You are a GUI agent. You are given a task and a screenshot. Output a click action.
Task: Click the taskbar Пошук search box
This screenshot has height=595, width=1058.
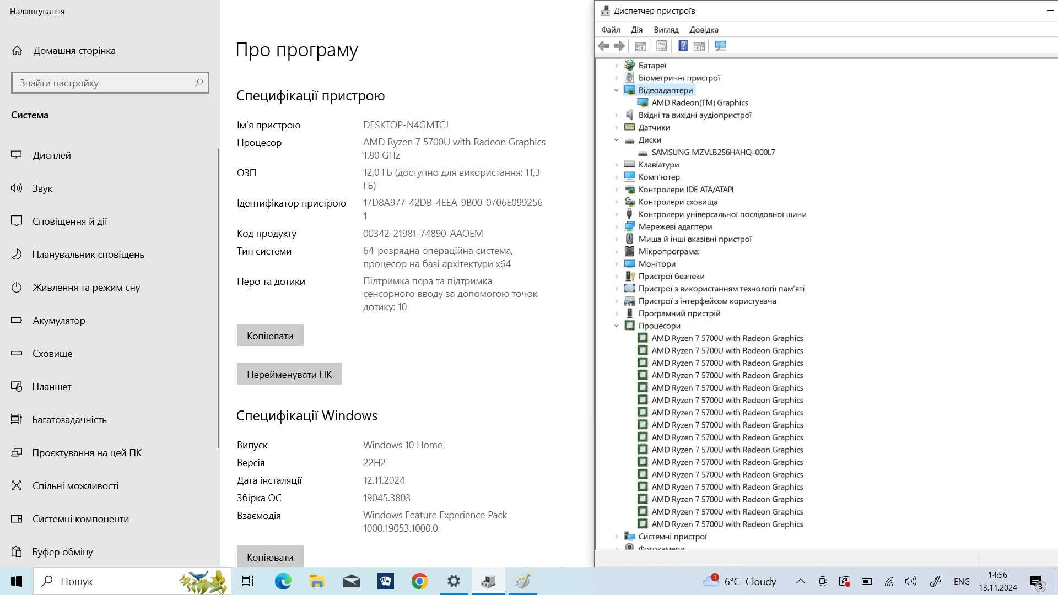(132, 581)
